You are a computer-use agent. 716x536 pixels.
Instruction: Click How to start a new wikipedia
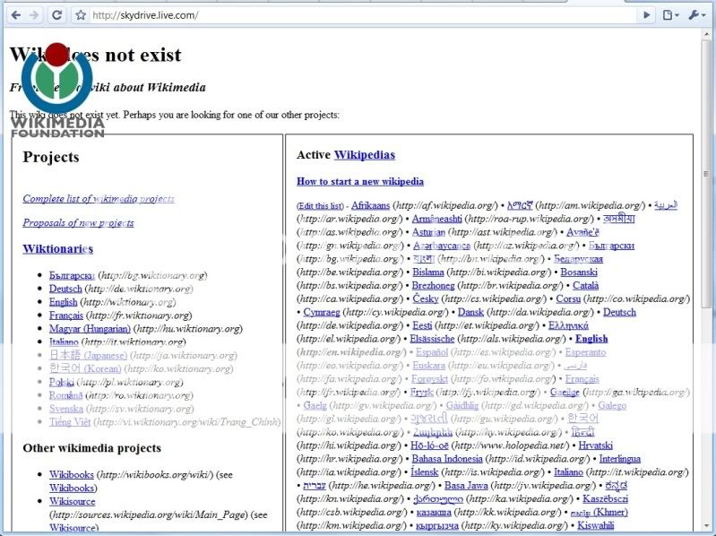(x=359, y=181)
